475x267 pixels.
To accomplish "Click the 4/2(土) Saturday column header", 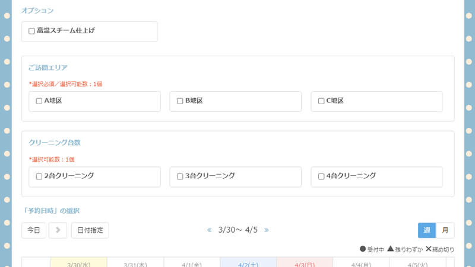I will coord(248,264).
